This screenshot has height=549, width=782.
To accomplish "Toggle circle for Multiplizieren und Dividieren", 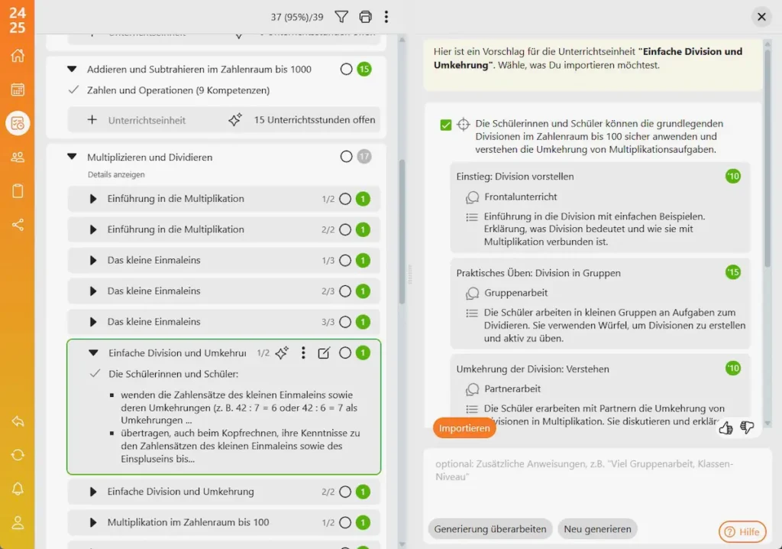I will tap(346, 157).
